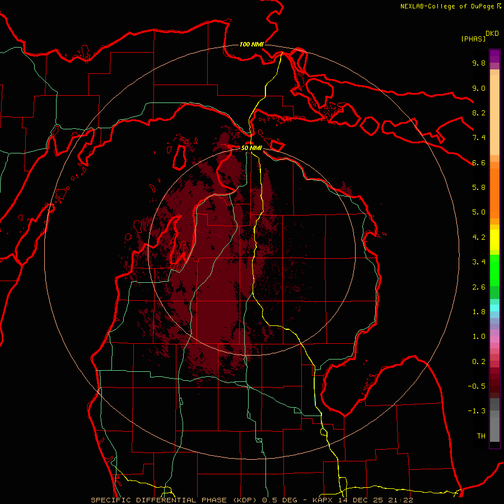The width and height of the screenshot is (504, 504).
Task: Click the 5.0 legend value
Action: click(479, 212)
